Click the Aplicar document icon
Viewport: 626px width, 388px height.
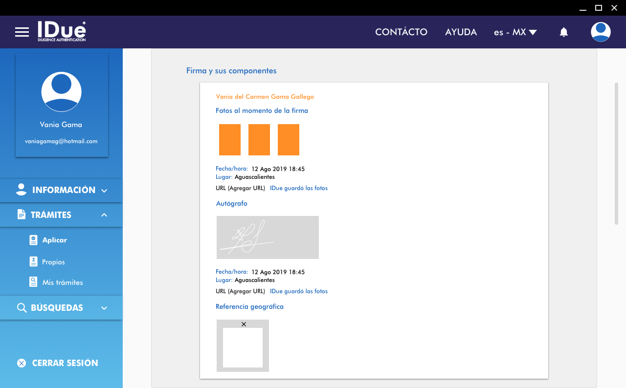click(x=33, y=240)
